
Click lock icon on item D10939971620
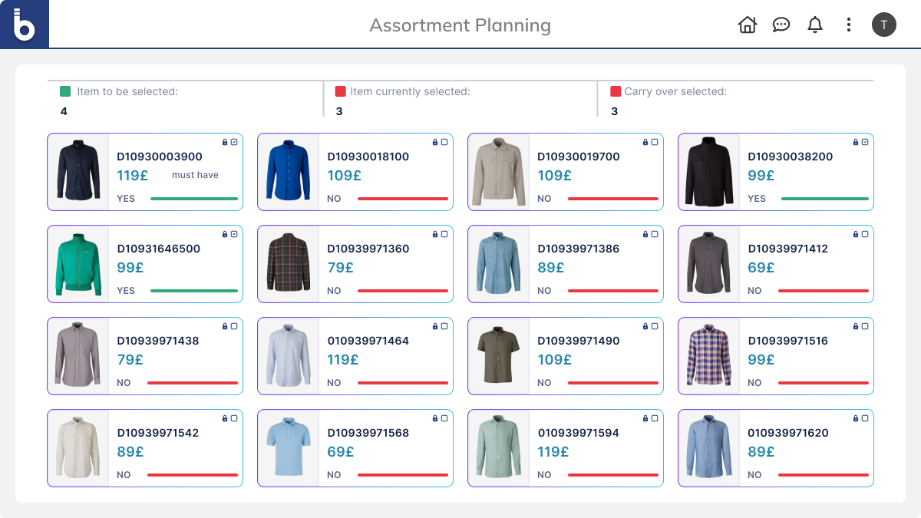pos(856,418)
